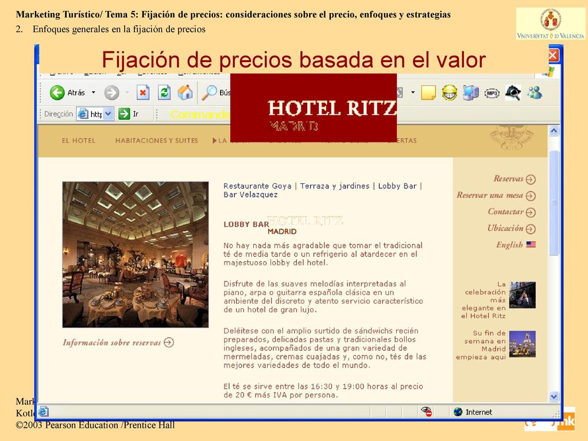Click the yellow sticky note toolbar icon
Image resolution: width=588 pixels, height=441 pixels.
click(428, 92)
